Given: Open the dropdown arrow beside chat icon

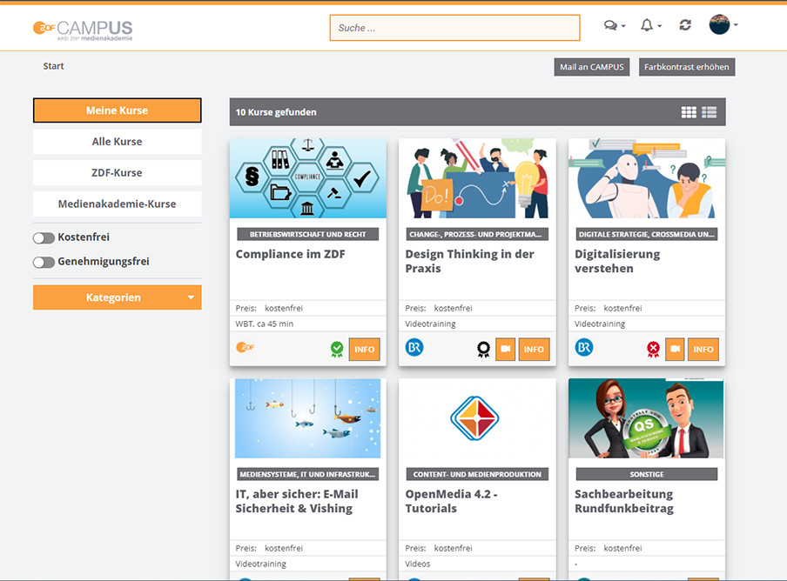Looking at the screenshot, I should (x=623, y=25).
